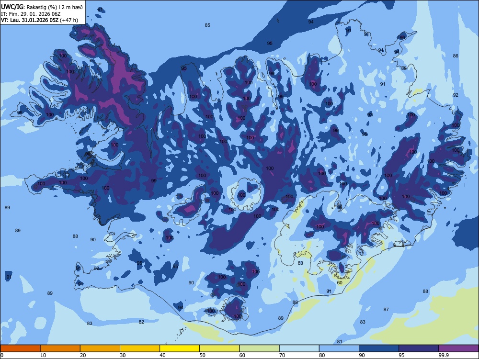
Task: Select the '50' legend tick label
Action: click(x=203, y=355)
